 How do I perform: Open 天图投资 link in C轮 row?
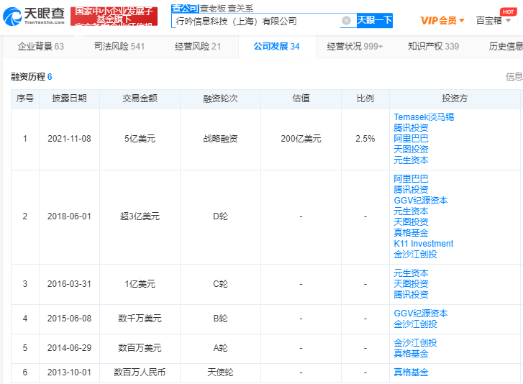click(411, 284)
